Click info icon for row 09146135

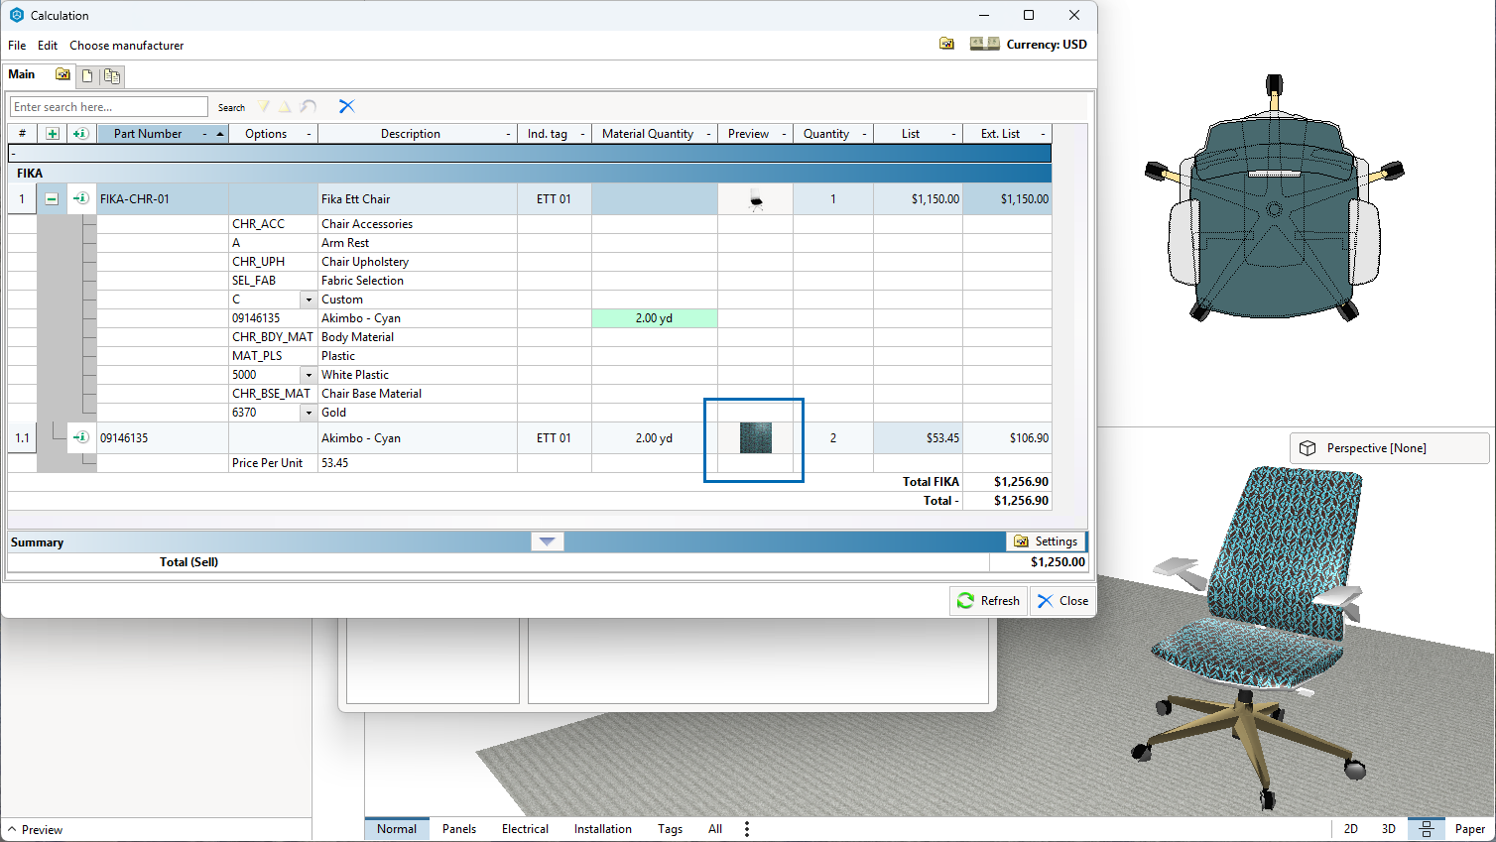point(81,437)
